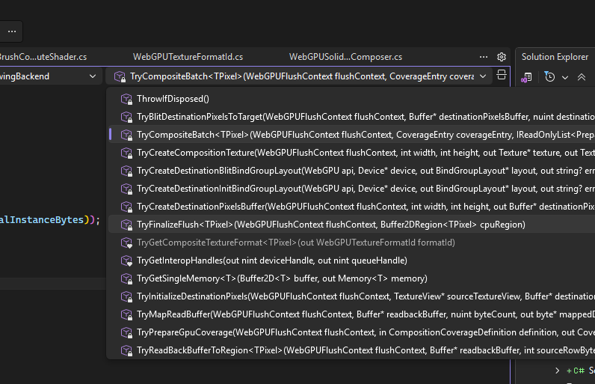595x384 pixels.
Task: Click the TryCompositeBatch members combo box
Action: coord(300,76)
